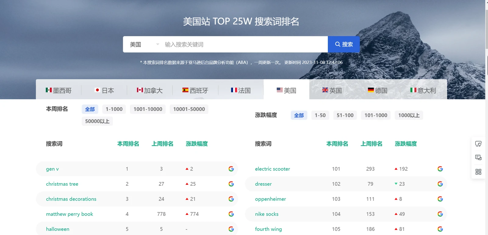
Task: Switch to the 德国 tab
Action: tap(378, 90)
